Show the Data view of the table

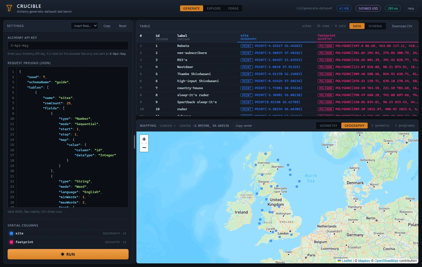[357, 26]
